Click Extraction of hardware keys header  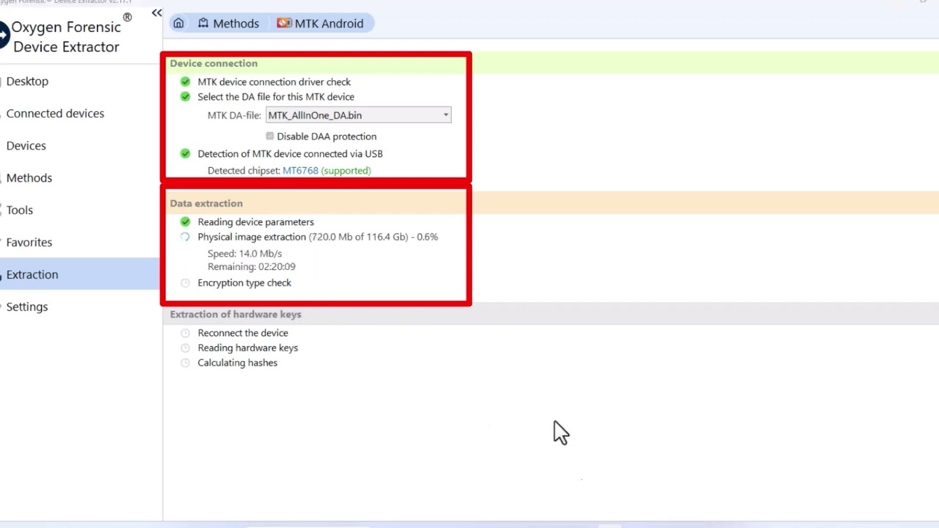[x=235, y=314]
